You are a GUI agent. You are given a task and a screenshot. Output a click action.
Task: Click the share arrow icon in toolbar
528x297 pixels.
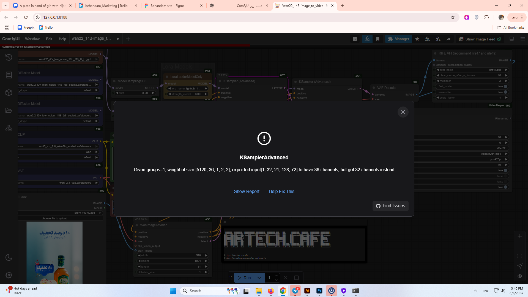(x=448, y=39)
